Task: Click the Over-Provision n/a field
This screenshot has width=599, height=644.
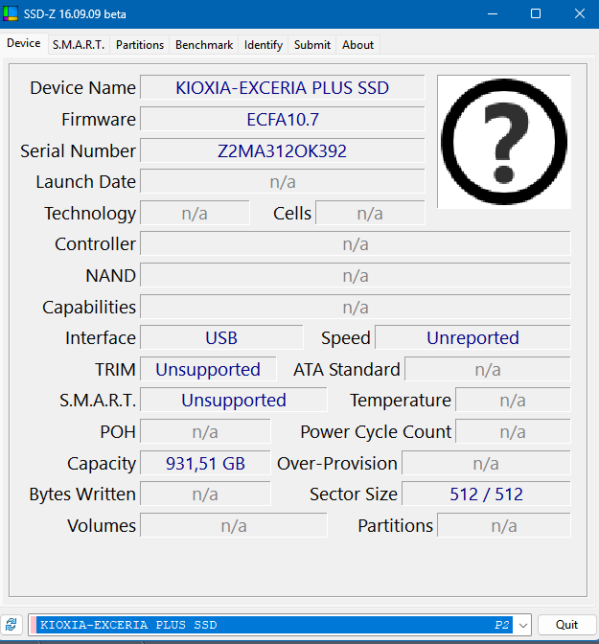Action: [486, 463]
